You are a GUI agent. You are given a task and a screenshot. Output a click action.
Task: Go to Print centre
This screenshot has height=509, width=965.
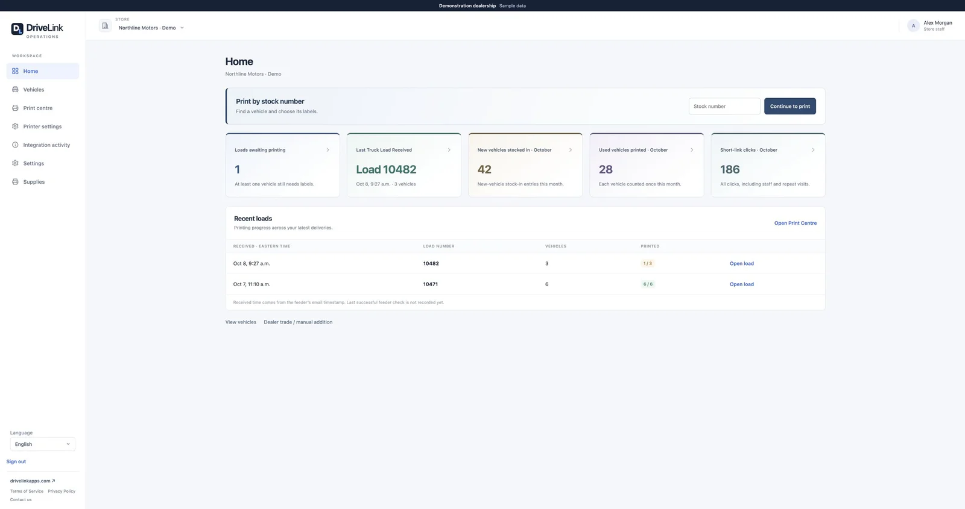pos(43,108)
